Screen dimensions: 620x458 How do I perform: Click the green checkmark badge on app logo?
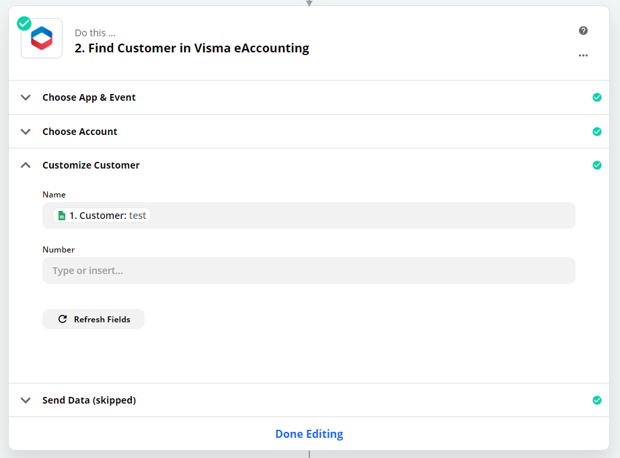[24, 24]
